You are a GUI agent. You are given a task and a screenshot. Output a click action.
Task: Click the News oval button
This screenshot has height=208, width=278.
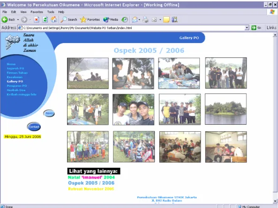(x=49, y=113)
